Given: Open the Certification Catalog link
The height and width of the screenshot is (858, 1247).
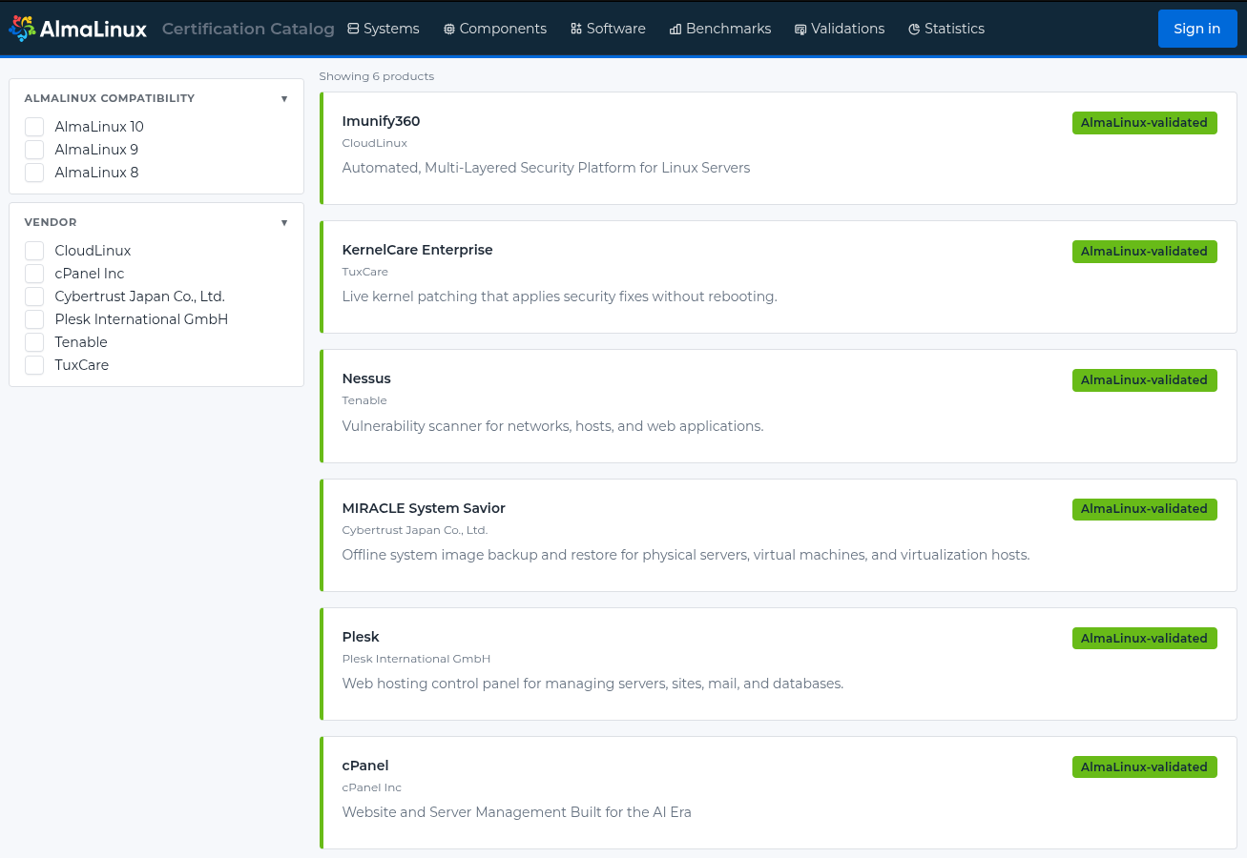Looking at the screenshot, I should point(248,29).
